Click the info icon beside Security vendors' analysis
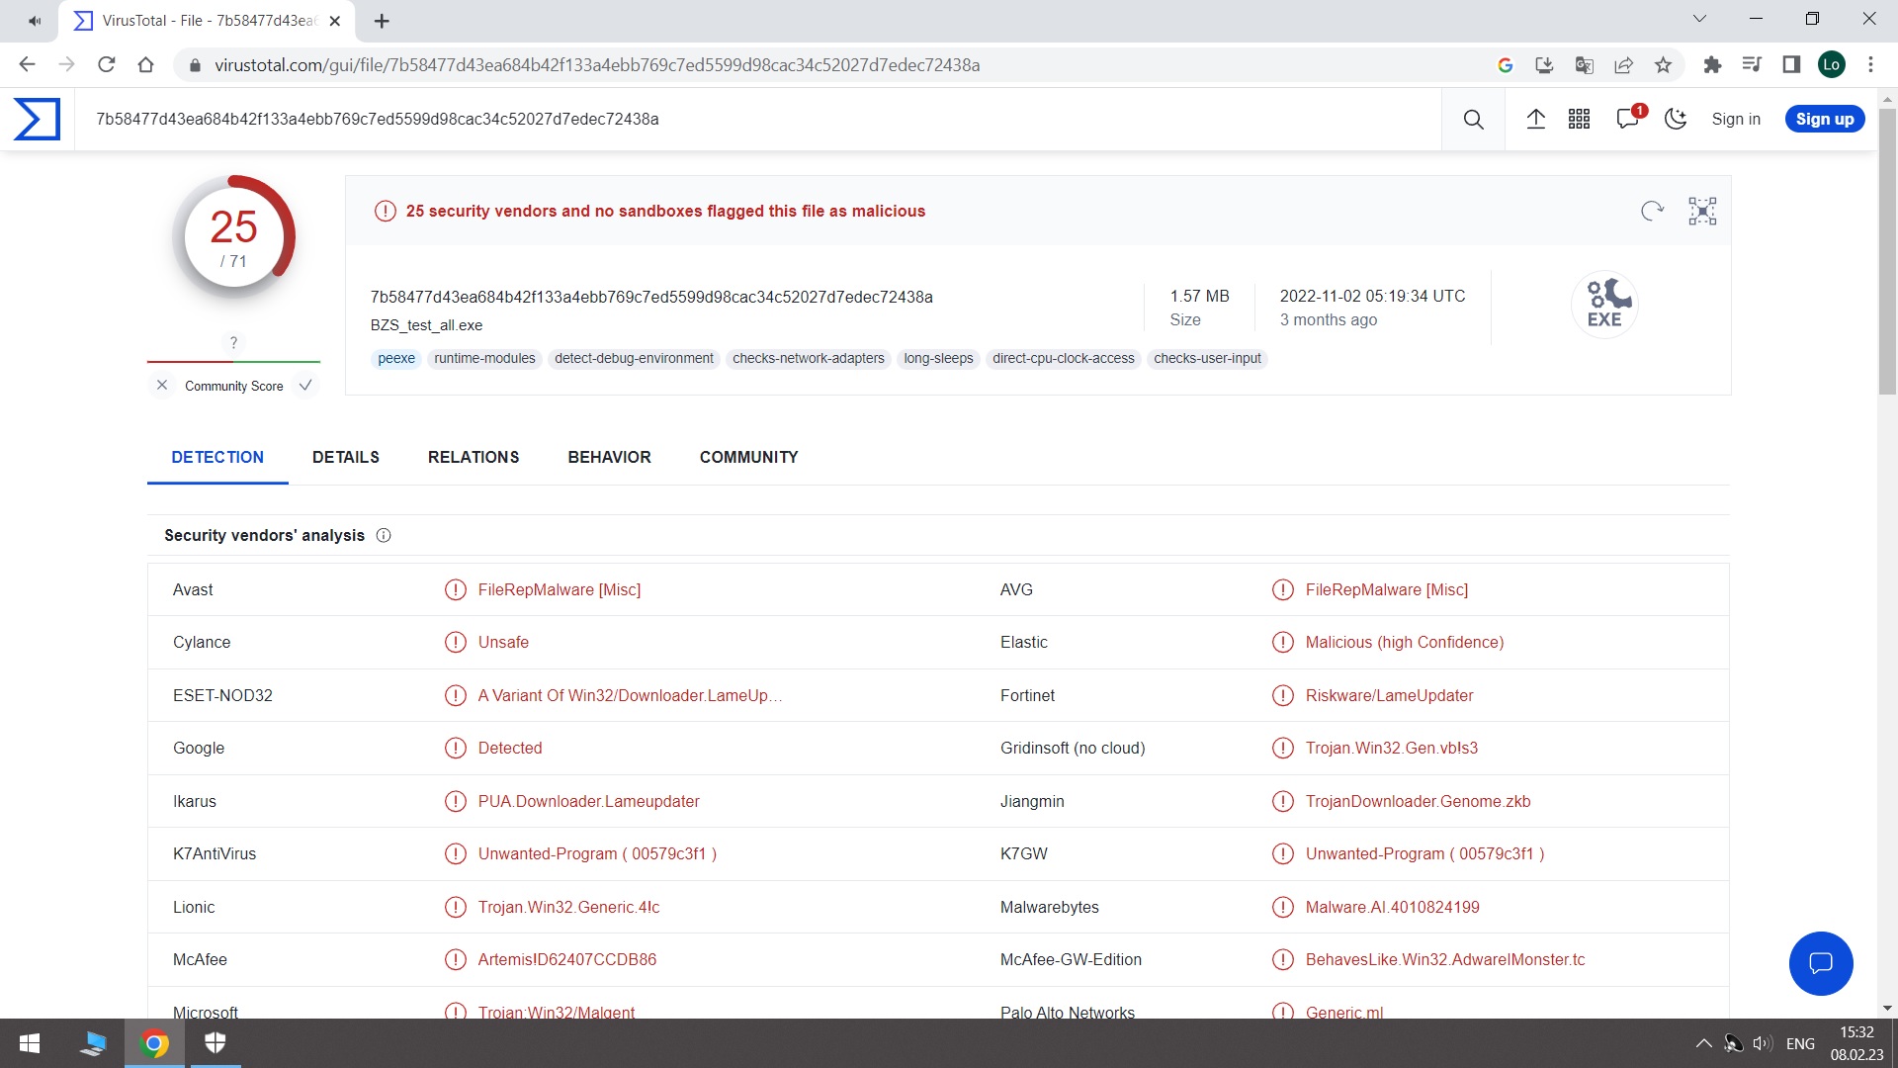1898x1068 pixels. (384, 535)
